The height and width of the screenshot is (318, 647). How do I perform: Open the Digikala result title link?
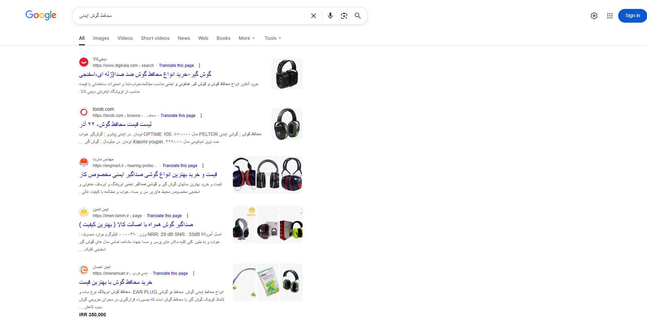click(145, 74)
